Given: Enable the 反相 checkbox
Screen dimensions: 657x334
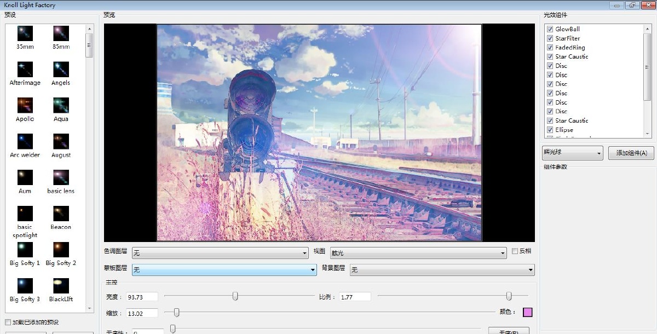Looking at the screenshot, I should coord(515,251).
